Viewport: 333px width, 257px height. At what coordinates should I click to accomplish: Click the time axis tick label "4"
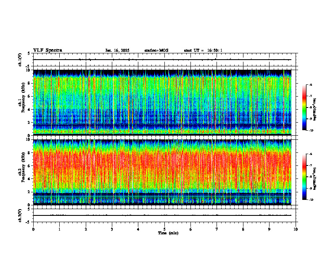click(138, 229)
